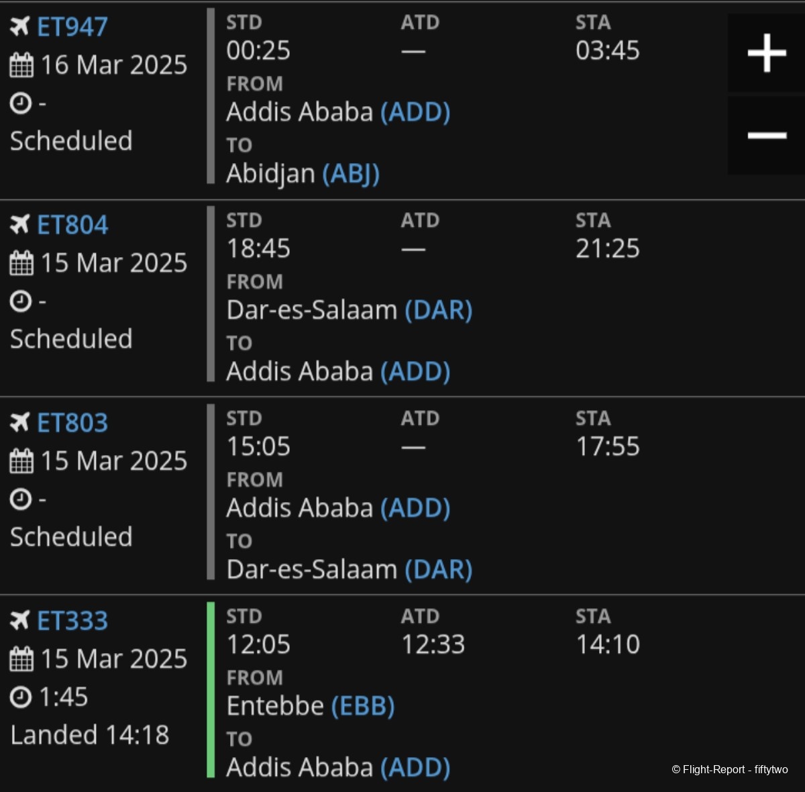Click the ADD origin code in ET947 row
This screenshot has height=792, width=805.
tap(415, 112)
